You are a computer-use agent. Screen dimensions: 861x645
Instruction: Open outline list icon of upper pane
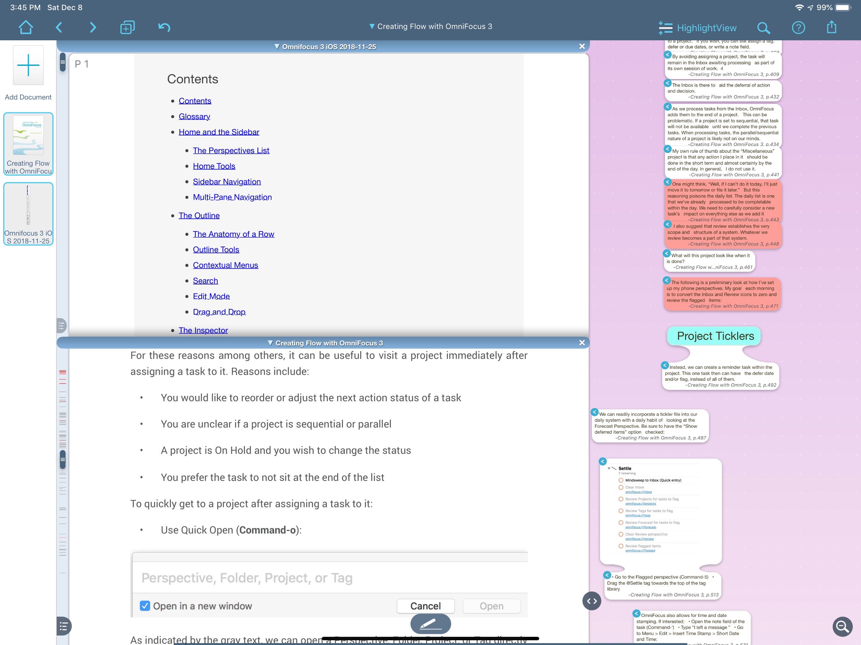click(61, 326)
